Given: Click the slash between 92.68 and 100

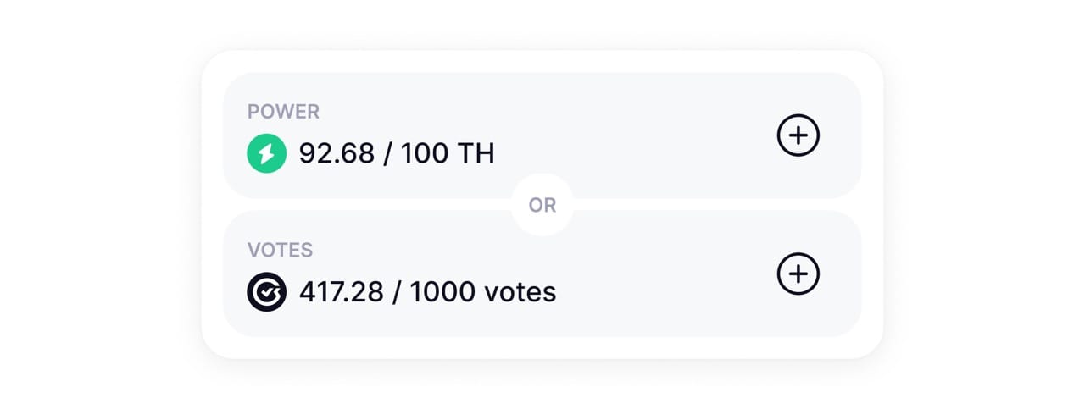Looking at the screenshot, I should [388, 153].
